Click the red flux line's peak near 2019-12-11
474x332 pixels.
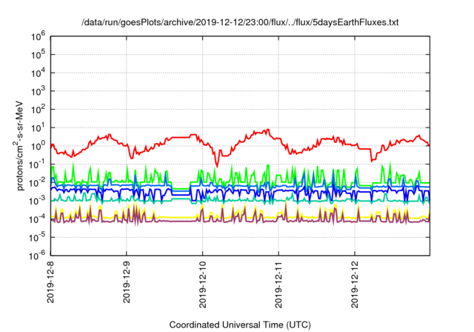point(268,130)
